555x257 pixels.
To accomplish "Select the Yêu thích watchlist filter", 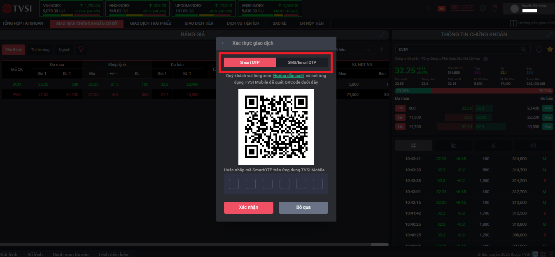I will click(14, 50).
